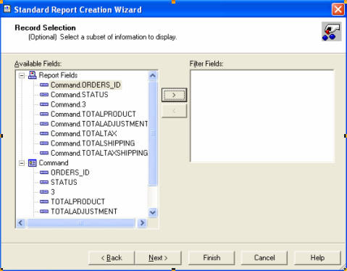Select Command.ORDERS_ID in Report Fields
The height and width of the screenshot is (271, 347).
pos(85,85)
